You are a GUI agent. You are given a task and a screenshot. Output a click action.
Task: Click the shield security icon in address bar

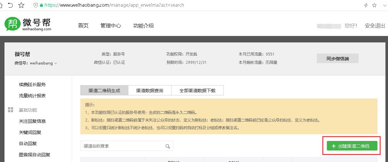click(36, 5)
